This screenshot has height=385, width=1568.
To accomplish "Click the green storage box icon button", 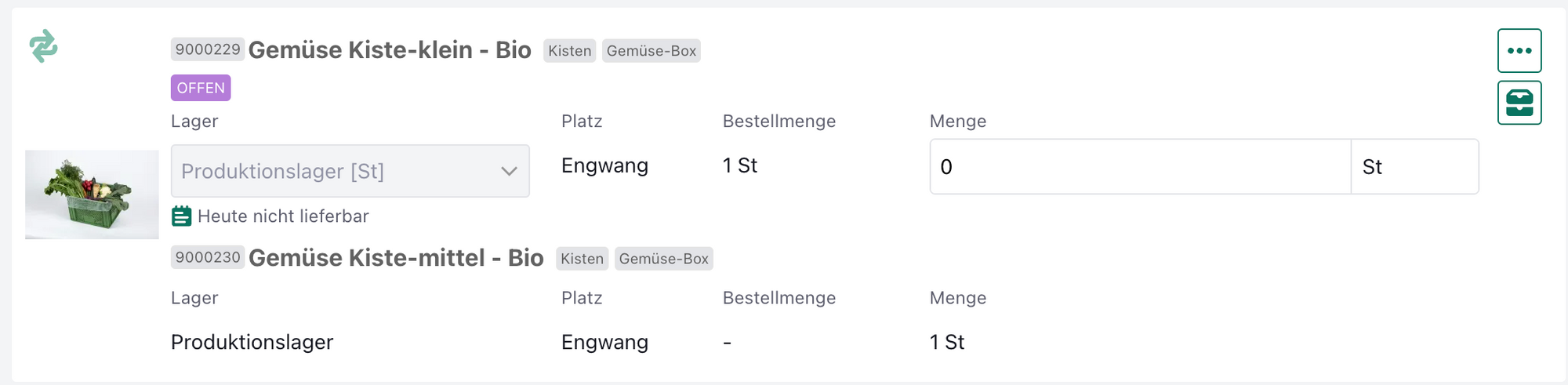I will point(1519,103).
